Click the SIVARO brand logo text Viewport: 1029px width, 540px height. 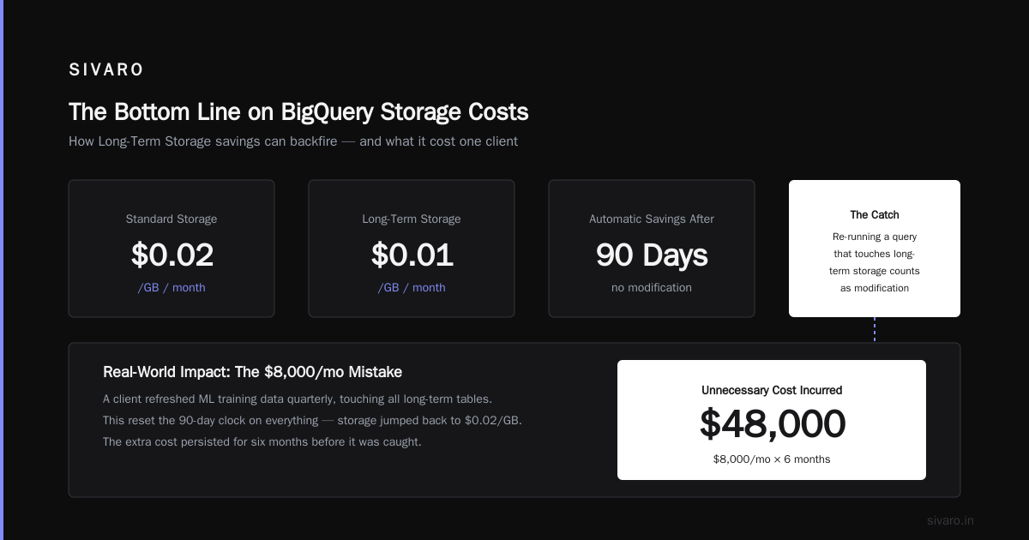click(x=106, y=70)
